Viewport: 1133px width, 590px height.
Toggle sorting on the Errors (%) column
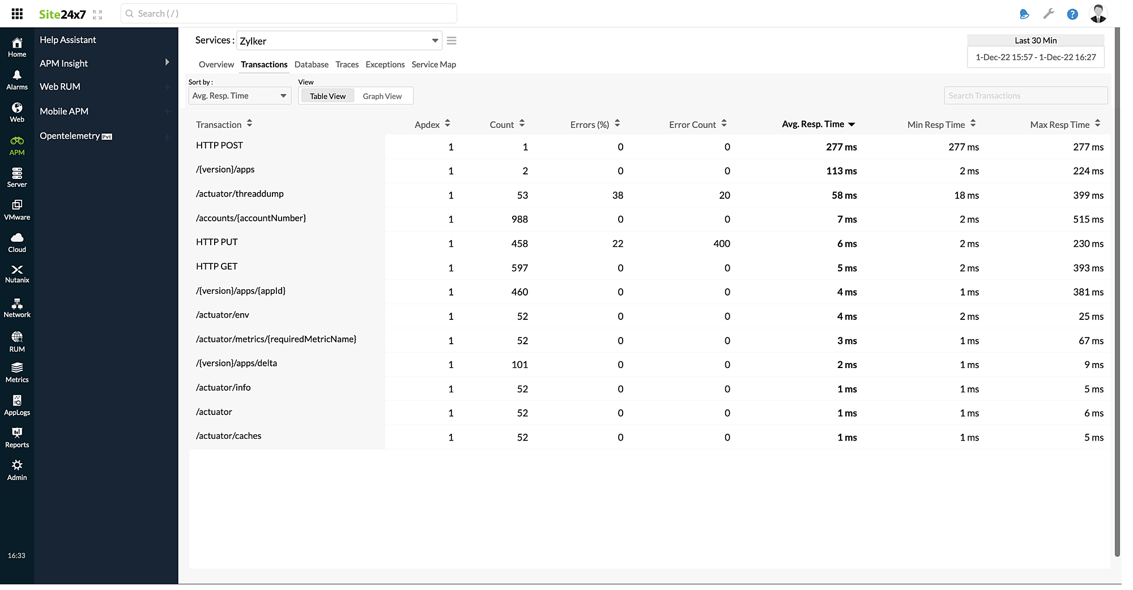(x=617, y=124)
